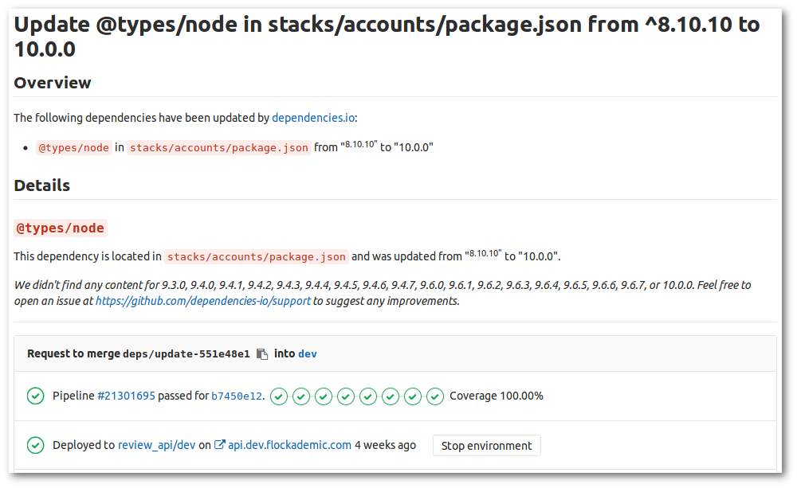Click the sixth pipeline stage status icon

tap(391, 396)
